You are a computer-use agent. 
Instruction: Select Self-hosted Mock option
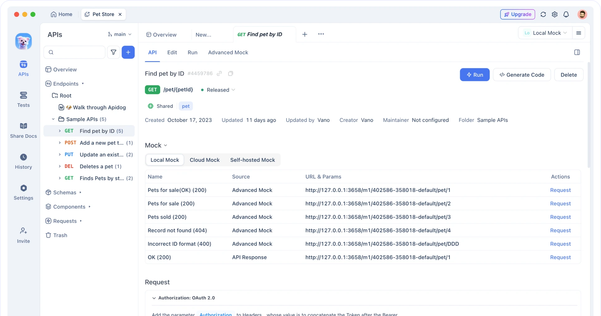click(252, 160)
